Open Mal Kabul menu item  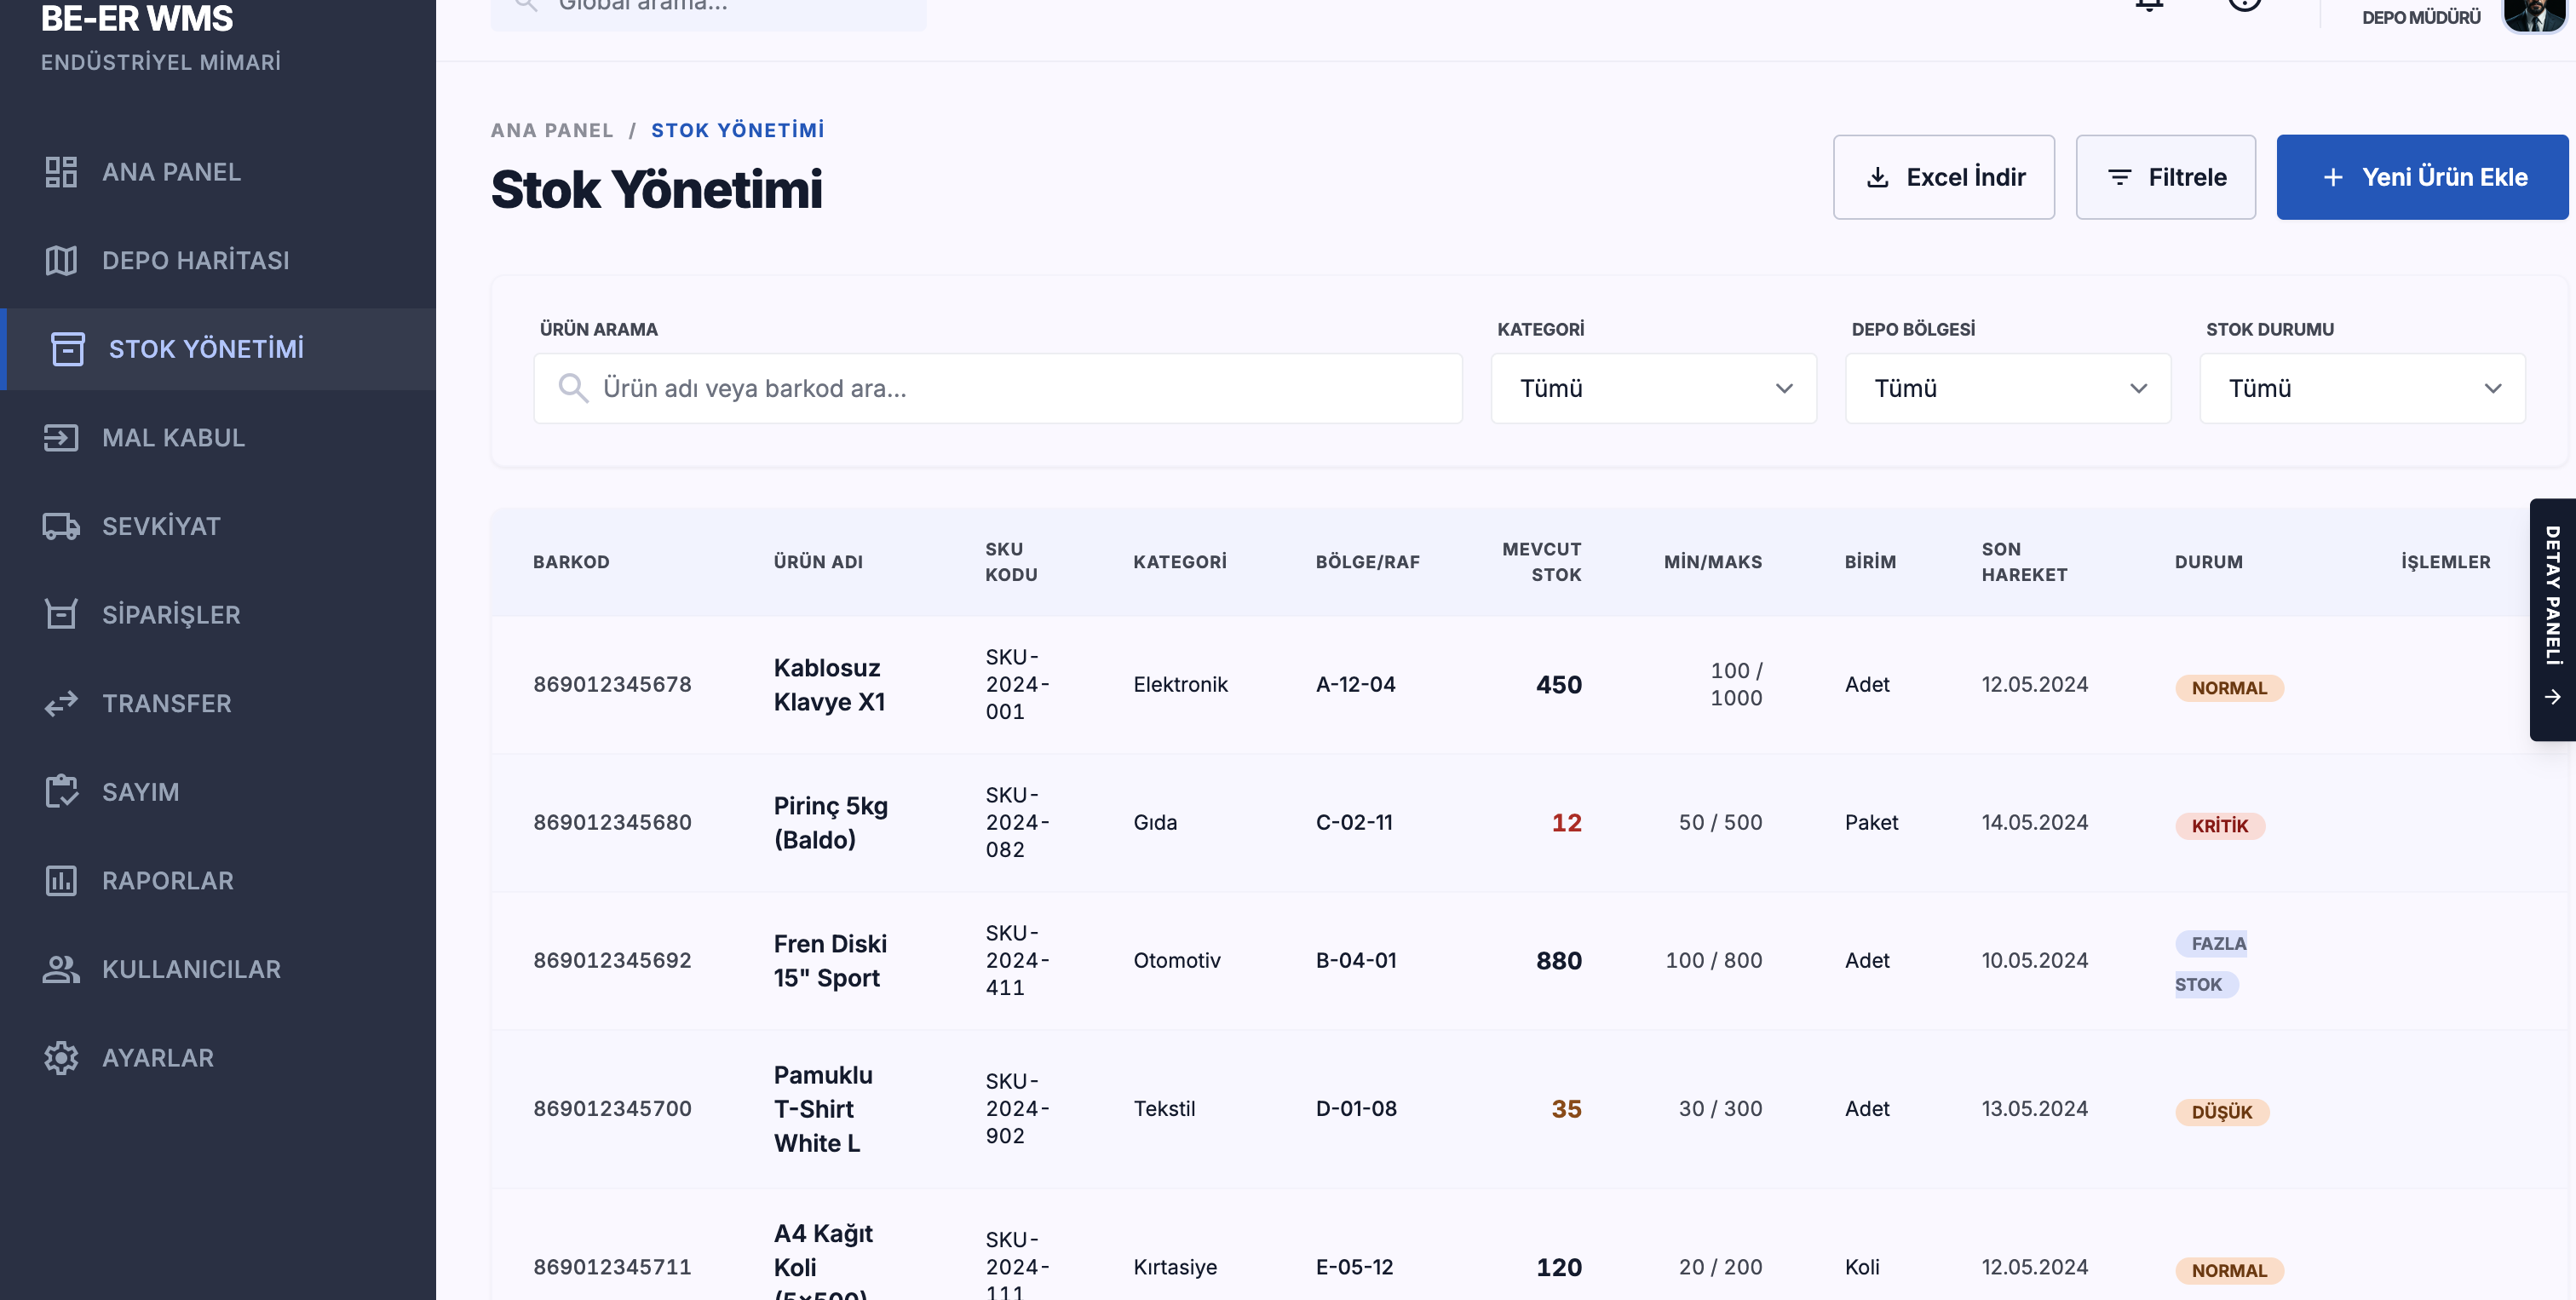[218, 438]
